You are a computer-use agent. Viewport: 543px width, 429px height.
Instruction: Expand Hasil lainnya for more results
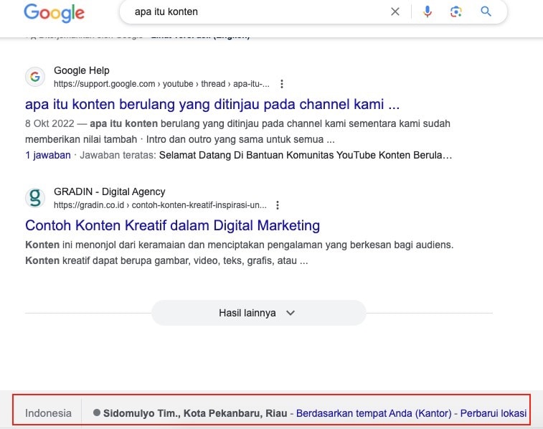point(258,313)
